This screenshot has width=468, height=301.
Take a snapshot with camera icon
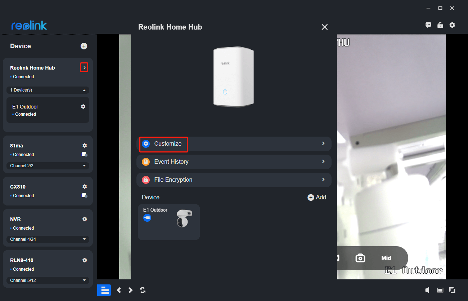360,258
